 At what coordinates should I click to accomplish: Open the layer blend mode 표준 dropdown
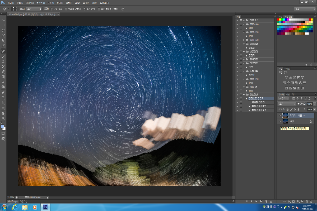pyautogui.click(x=287, y=104)
